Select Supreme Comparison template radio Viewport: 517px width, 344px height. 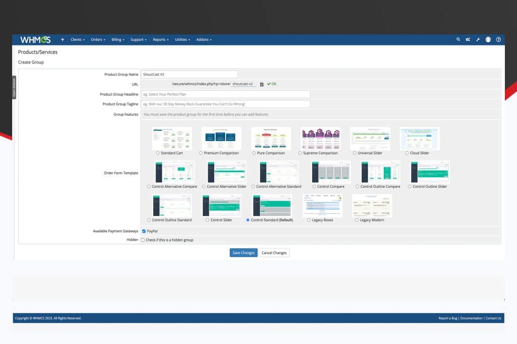click(300, 153)
